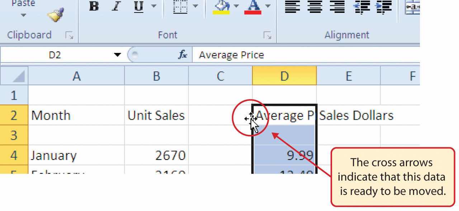The height and width of the screenshot is (211, 459).
Task: Align text left
Action: [x=292, y=7]
